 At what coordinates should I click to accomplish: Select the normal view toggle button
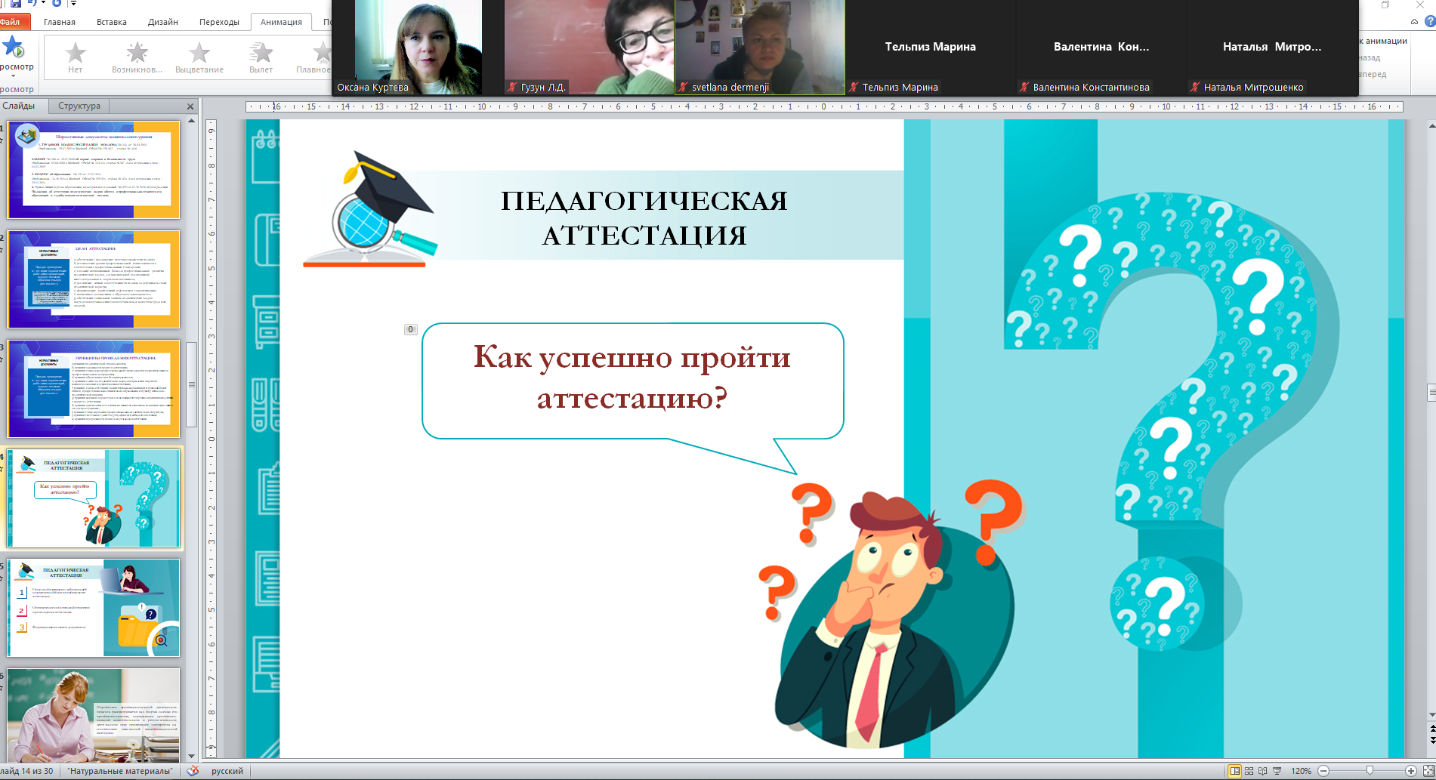(1234, 771)
